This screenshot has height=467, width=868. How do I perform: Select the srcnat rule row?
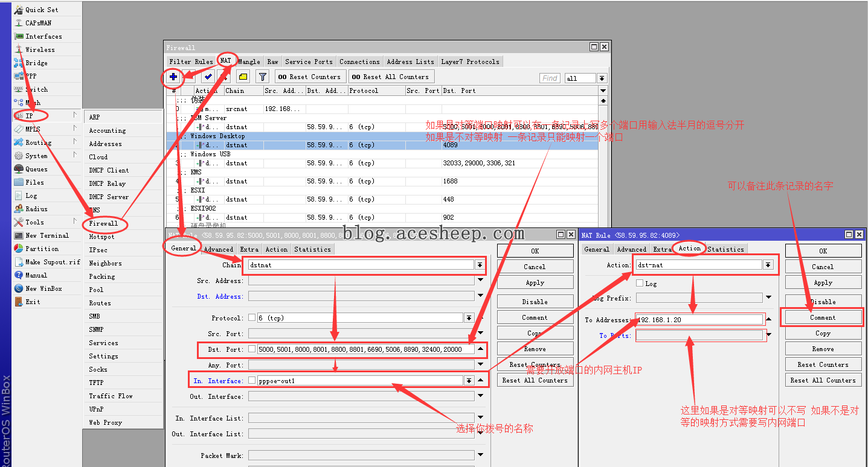(x=382, y=109)
